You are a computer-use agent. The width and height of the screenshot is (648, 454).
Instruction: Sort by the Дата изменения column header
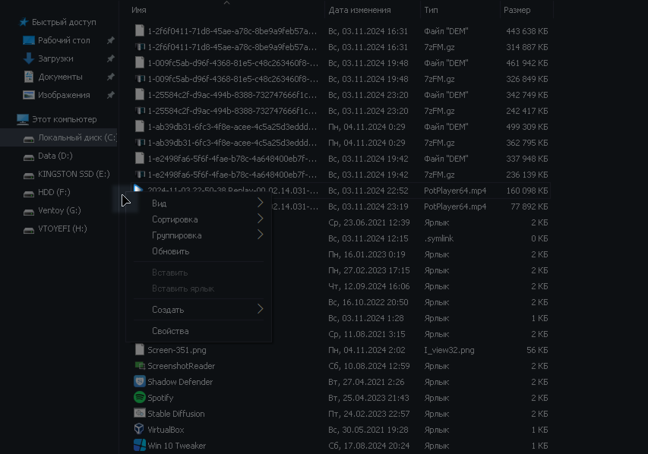[360, 10]
